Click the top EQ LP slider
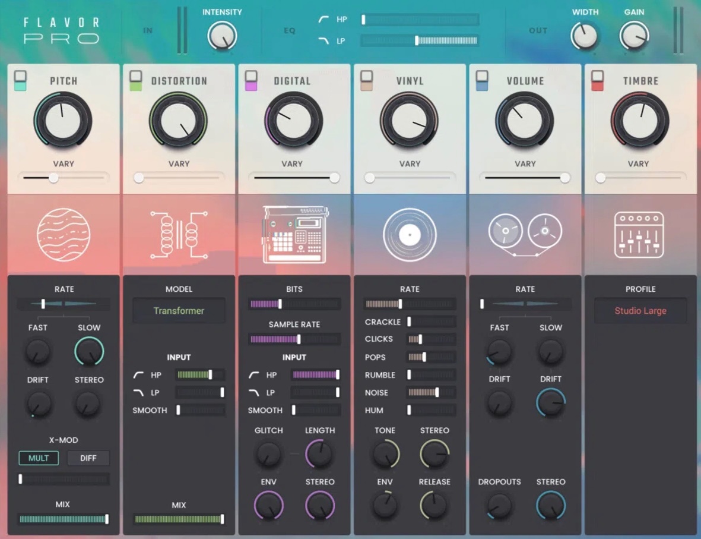 (420, 41)
